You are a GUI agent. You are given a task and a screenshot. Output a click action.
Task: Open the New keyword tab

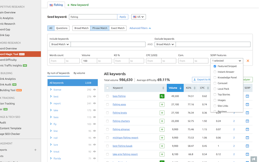tap(78, 5)
